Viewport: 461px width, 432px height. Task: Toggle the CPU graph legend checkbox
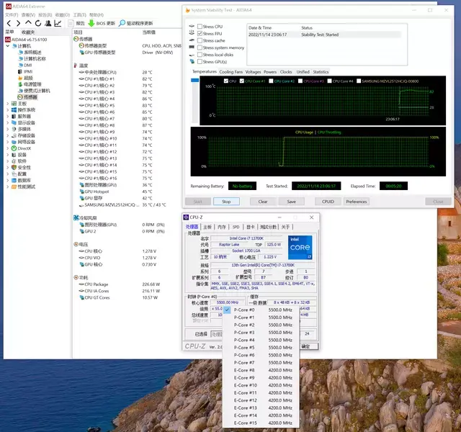click(x=225, y=81)
